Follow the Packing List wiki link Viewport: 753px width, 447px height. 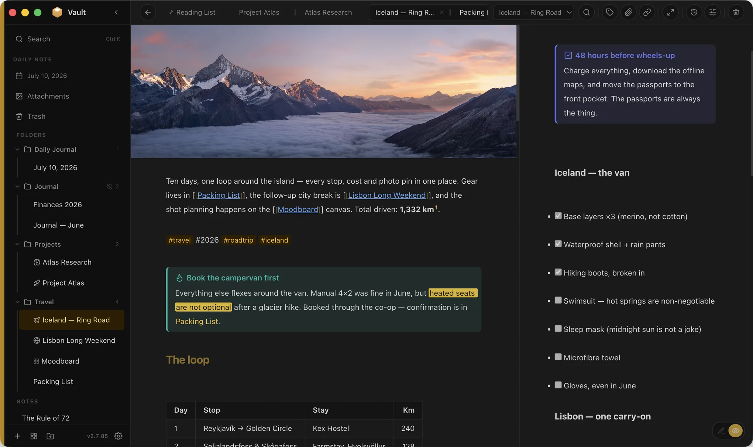coord(219,195)
